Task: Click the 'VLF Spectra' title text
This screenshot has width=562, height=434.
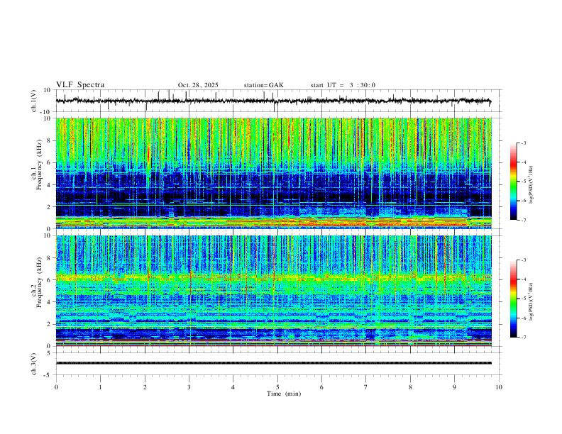Action: (80, 85)
